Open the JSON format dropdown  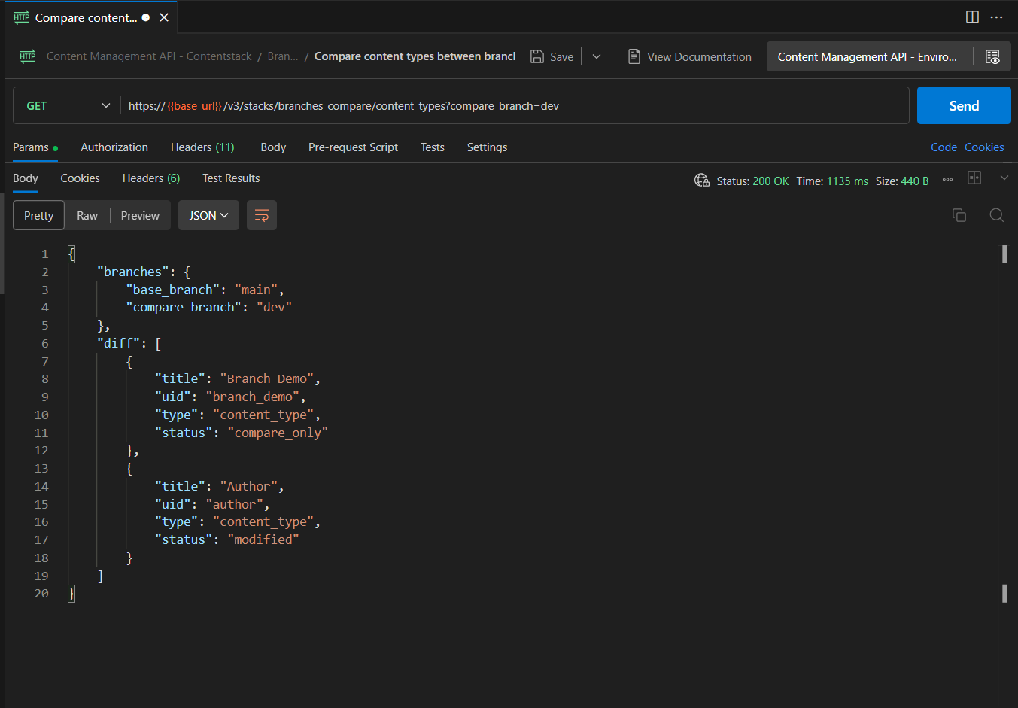click(208, 216)
